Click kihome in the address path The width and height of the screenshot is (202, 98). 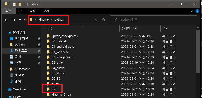pos(44,20)
